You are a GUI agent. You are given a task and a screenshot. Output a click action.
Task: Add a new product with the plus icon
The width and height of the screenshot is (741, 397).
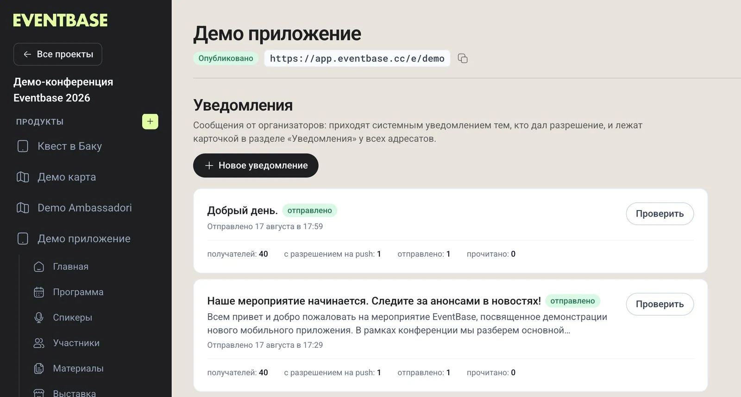tap(150, 121)
